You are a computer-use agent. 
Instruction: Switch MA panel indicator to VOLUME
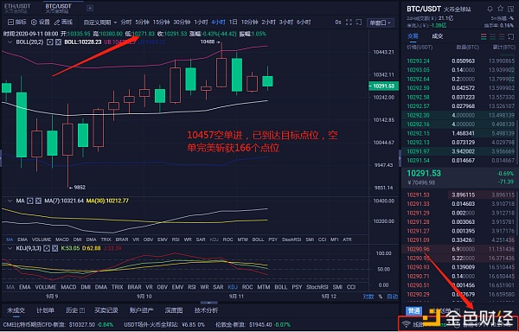42,239
